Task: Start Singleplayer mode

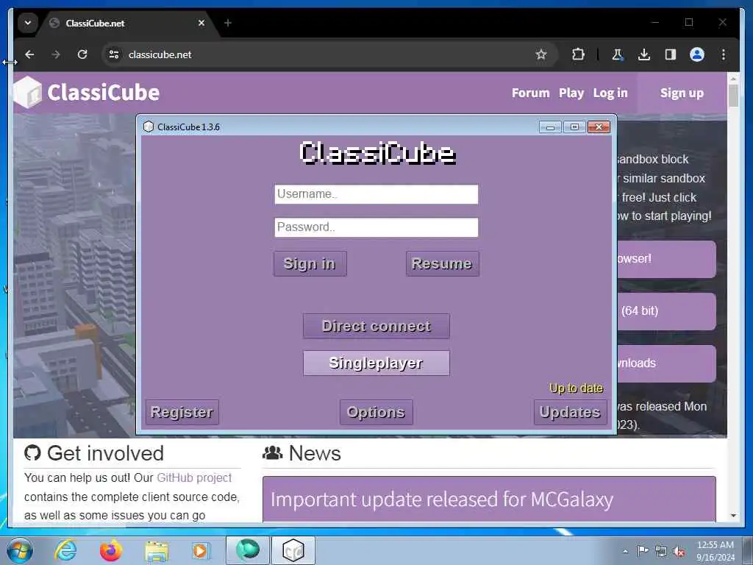Action: (x=376, y=363)
